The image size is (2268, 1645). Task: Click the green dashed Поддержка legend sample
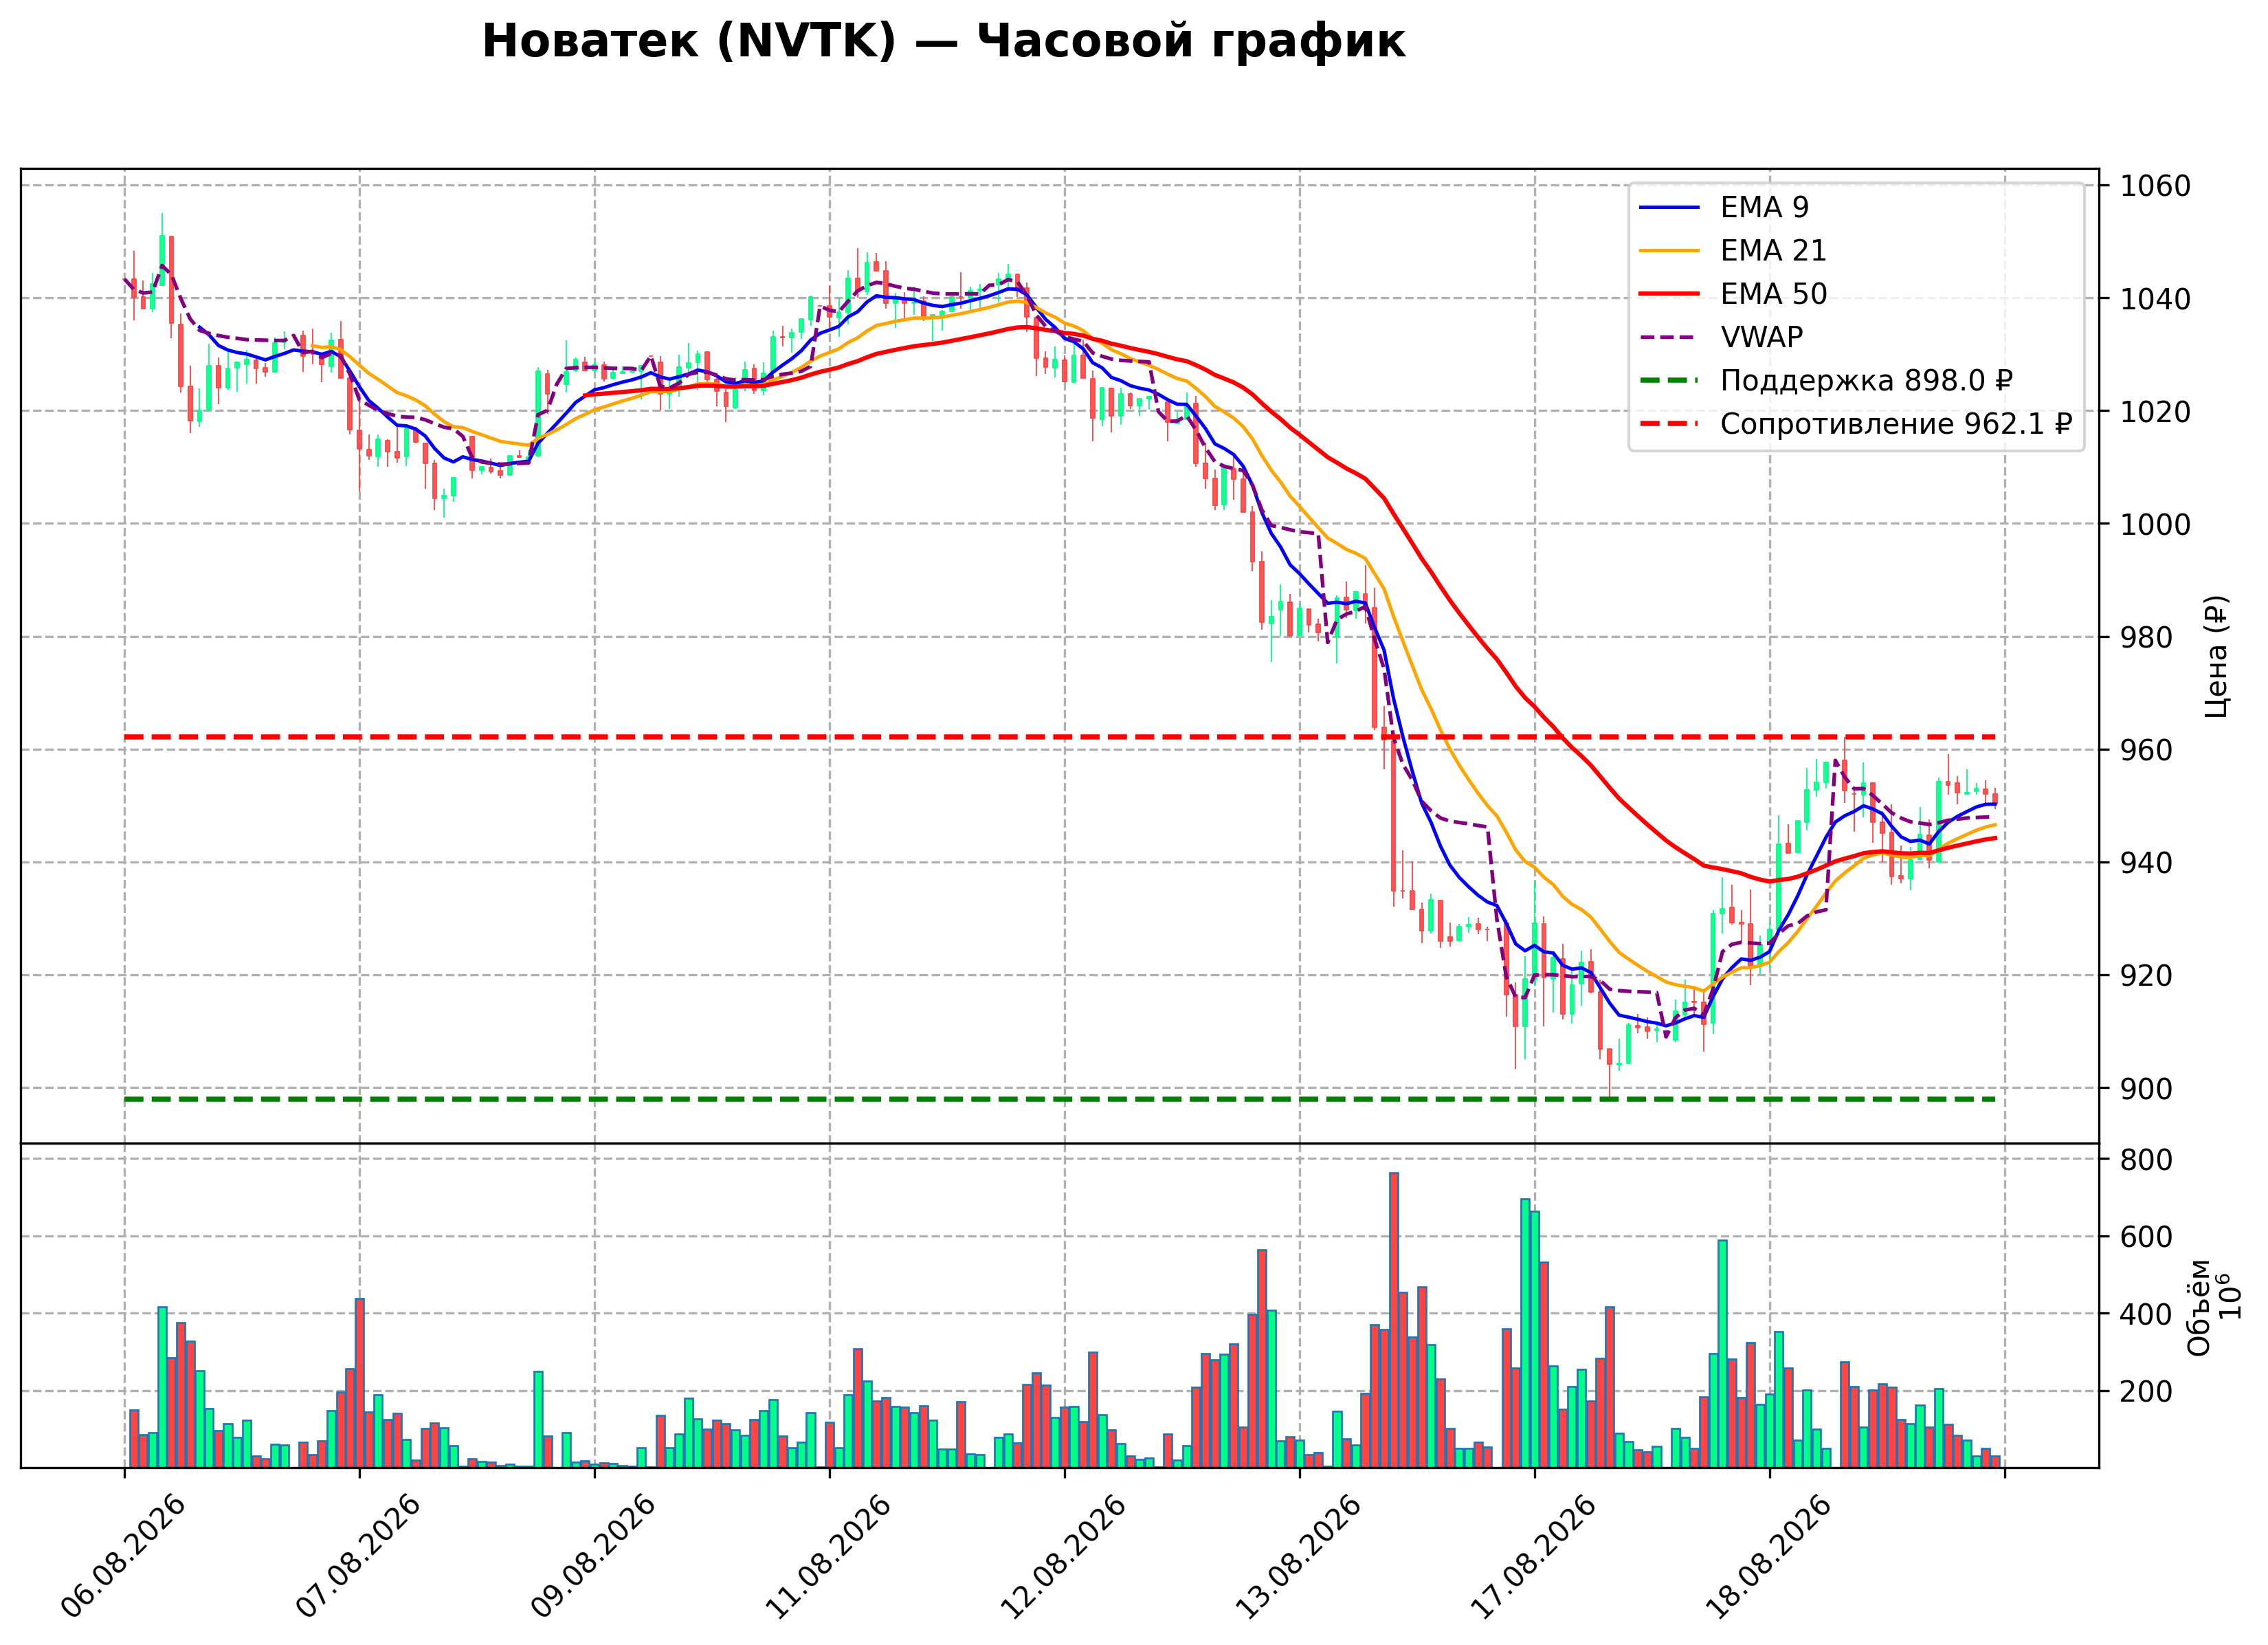coord(1669,381)
